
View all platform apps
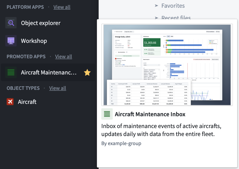(x=62, y=7)
